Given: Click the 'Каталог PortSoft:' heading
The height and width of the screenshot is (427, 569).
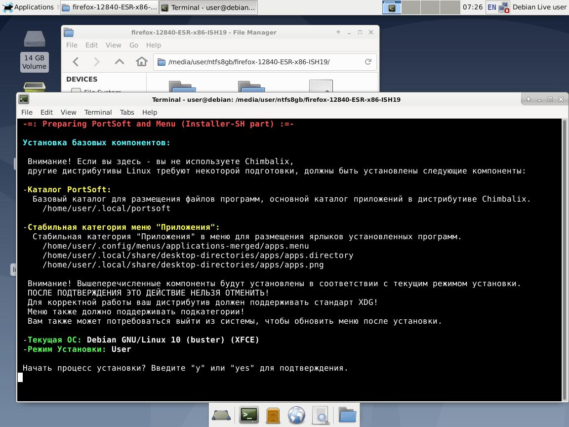Looking at the screenshot, I should [x=69, y=190].
